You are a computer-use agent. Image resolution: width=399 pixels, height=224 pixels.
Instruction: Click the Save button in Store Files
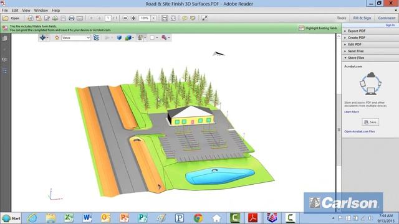(x=370, y=122)
